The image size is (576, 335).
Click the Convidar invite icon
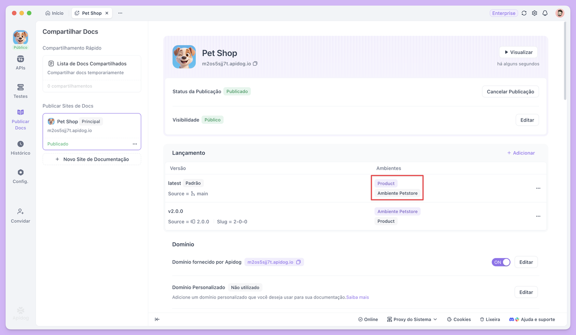[20, 216]
